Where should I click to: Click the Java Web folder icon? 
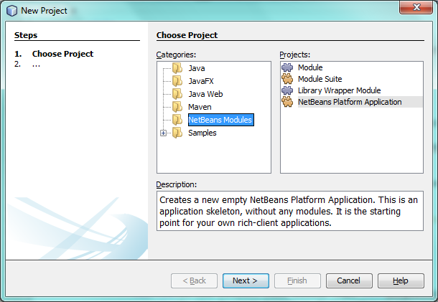[177, 94]
